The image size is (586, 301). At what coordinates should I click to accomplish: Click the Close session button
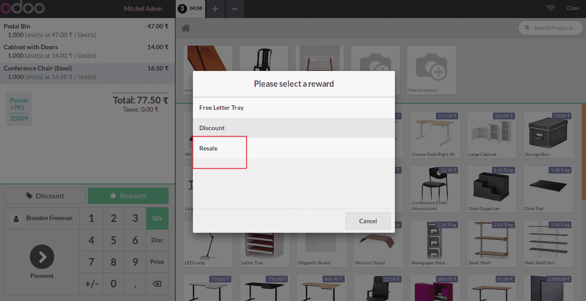pos(573,8)
